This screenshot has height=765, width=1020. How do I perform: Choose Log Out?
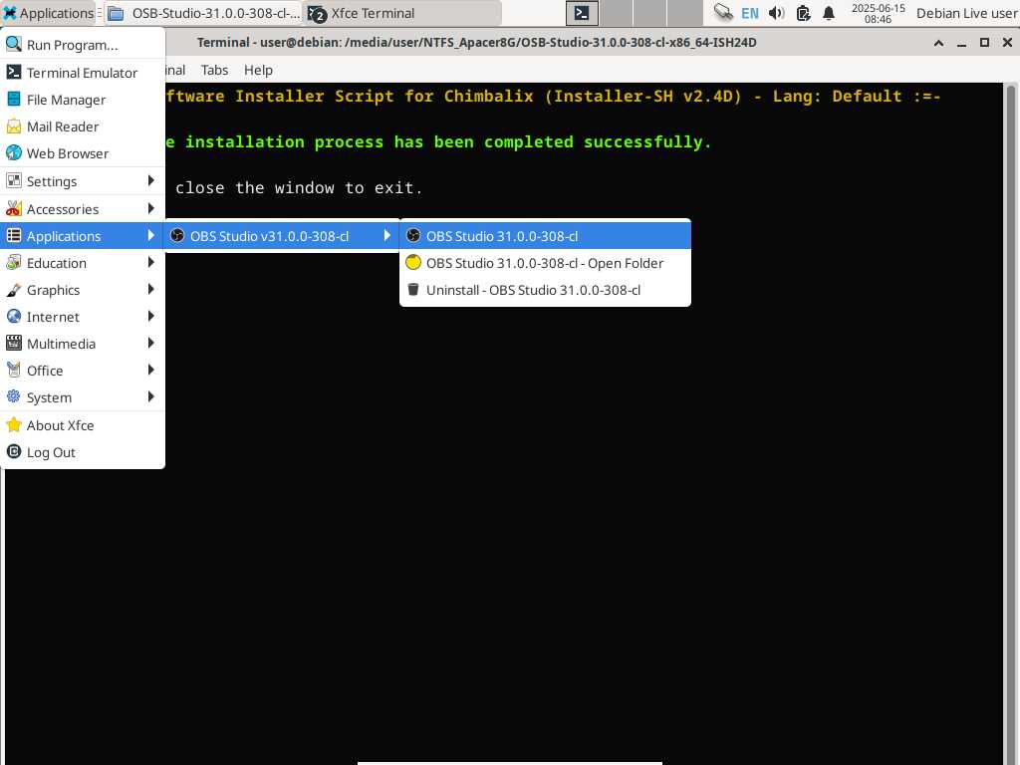click(x=83, y=452)
